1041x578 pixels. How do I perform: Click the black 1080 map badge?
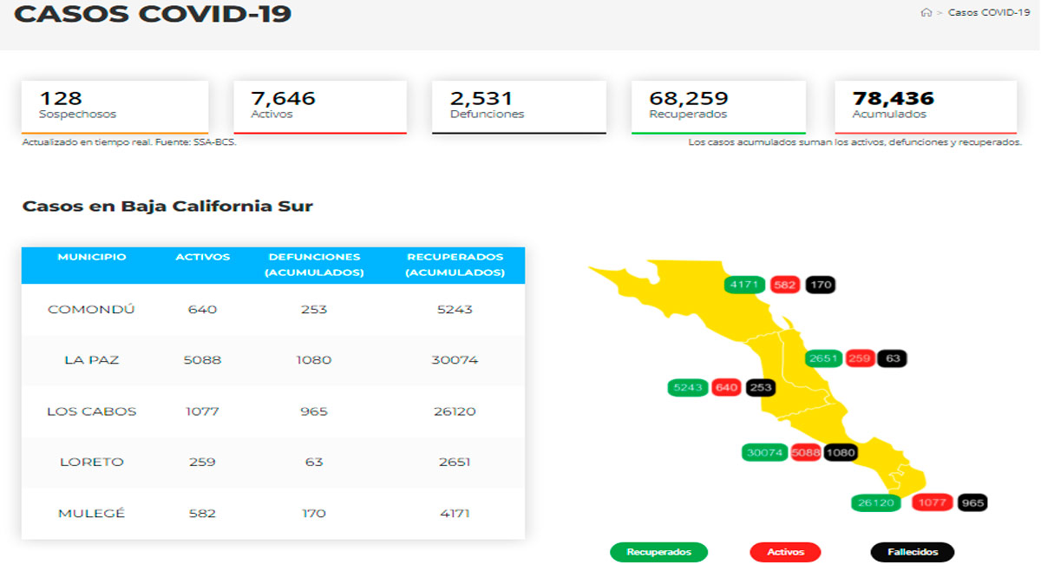[x=841, y=452]
